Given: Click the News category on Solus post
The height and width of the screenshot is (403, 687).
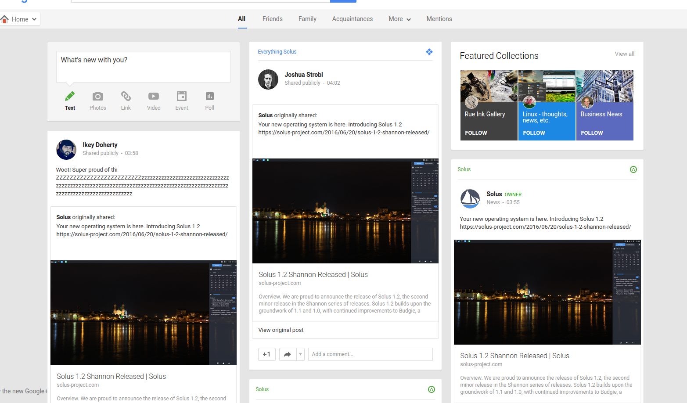Looking at the screenshot, I should [493, 202].
